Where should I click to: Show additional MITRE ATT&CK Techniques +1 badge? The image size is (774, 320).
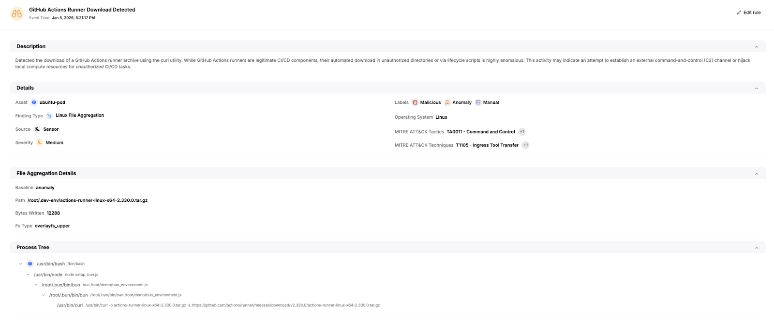pos(525,145)
